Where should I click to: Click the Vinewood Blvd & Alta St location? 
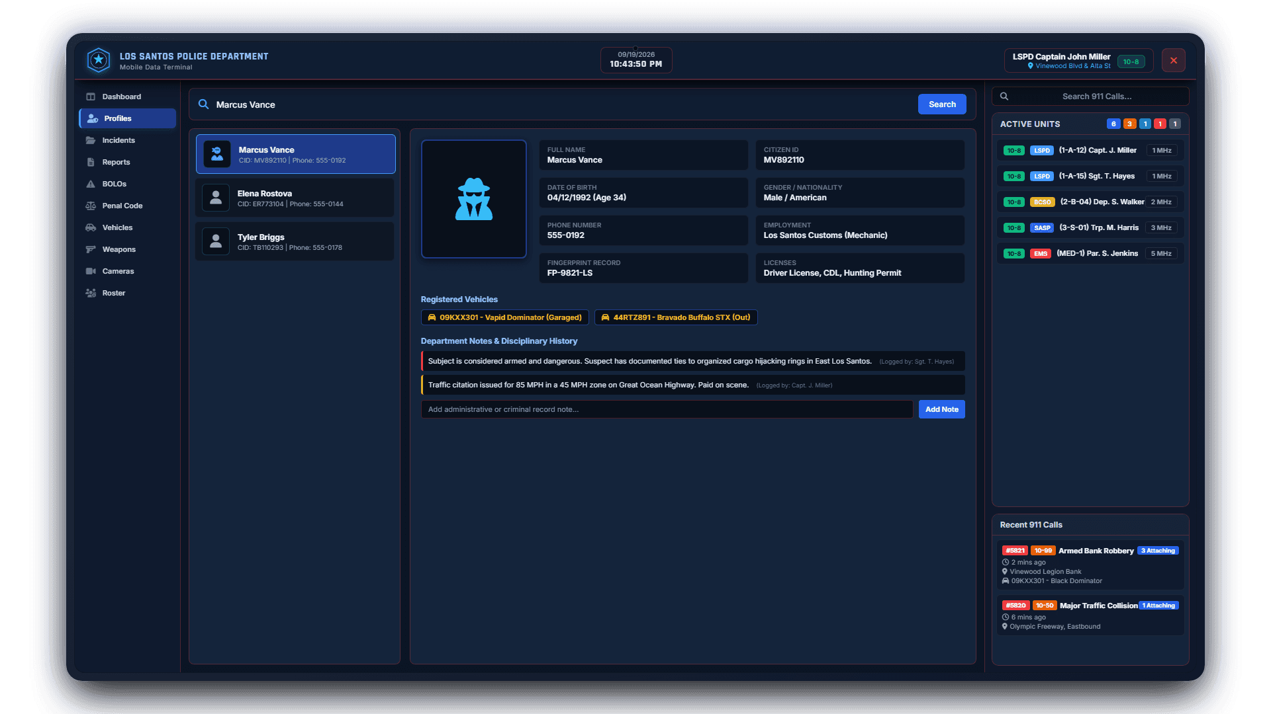tap(1069, 66)
